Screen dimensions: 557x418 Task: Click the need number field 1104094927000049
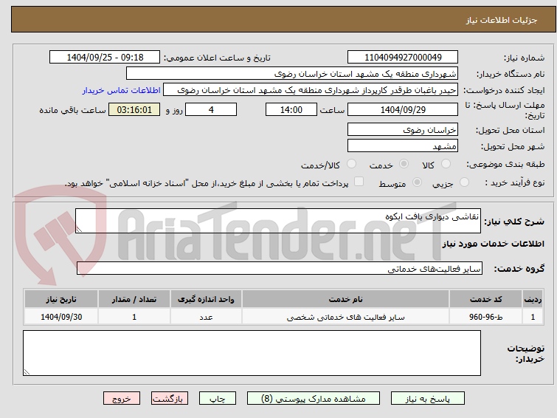pos(403,57)
